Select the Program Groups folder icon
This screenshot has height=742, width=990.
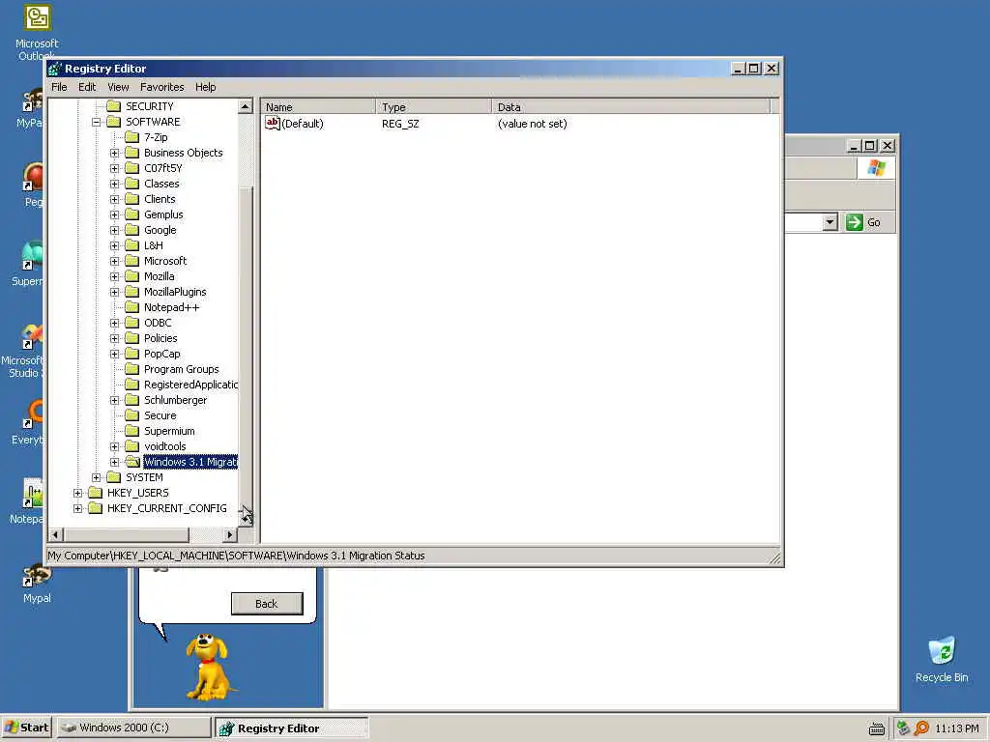[131, 369]
